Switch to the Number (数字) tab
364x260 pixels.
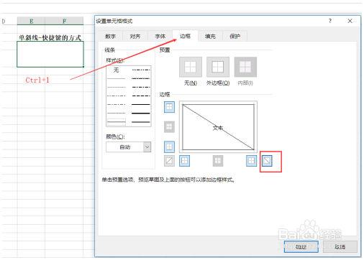click(111, 37)
